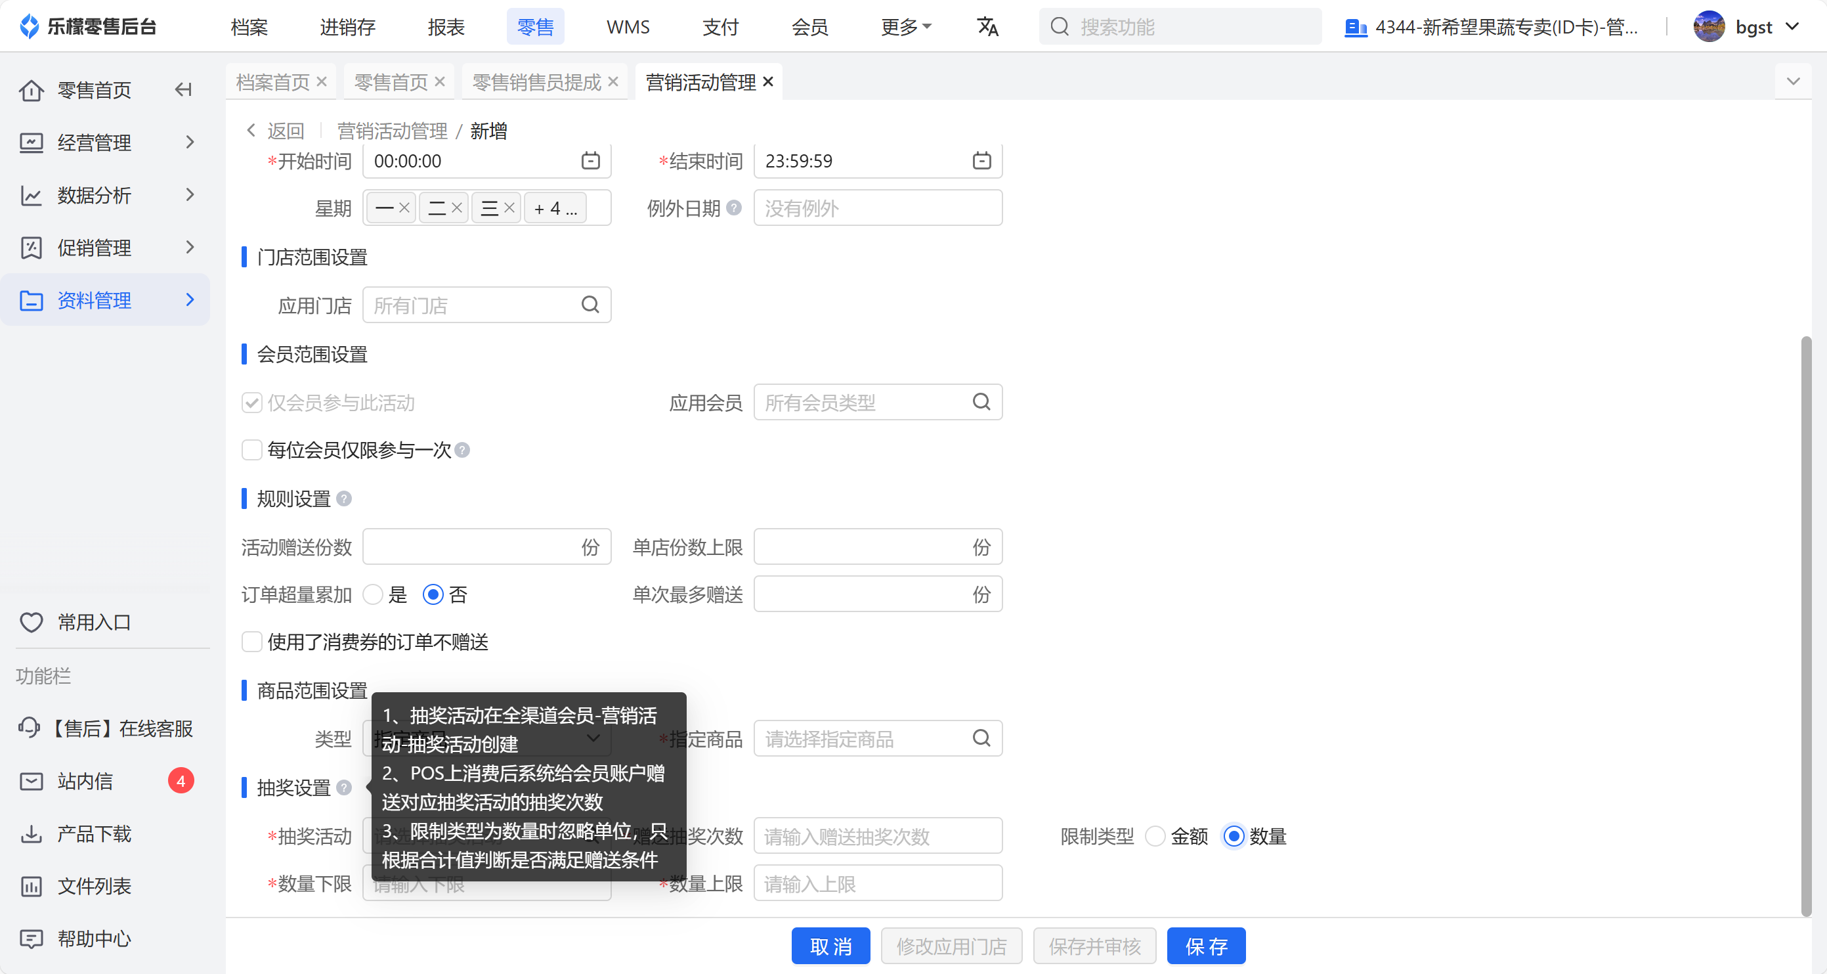Select 金额 as 限制类型
Image resolution: width=1827 pixels, height=974 pixels.
pyautogui.click(x=1155, y=836)
